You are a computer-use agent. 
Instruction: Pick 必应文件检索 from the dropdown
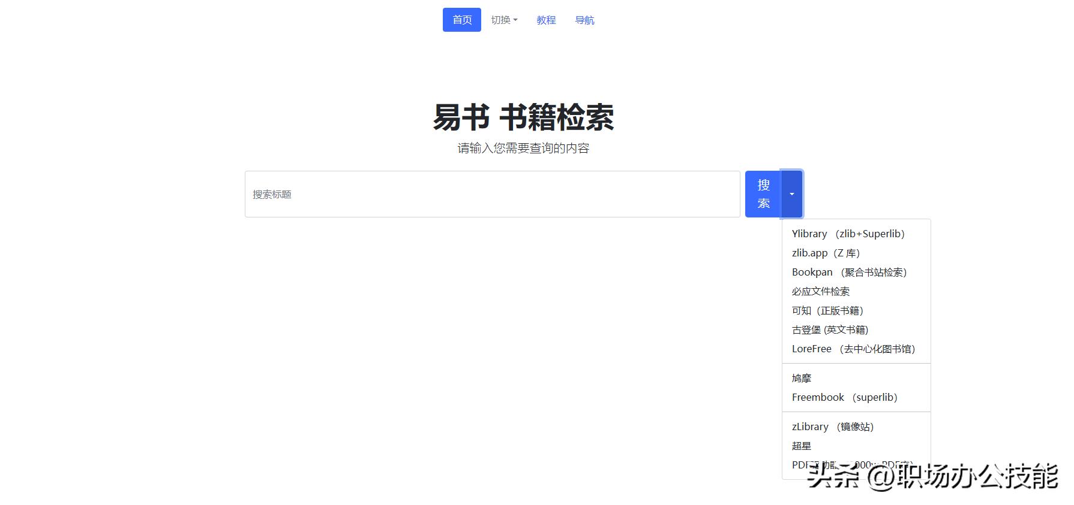coord(820,291)
